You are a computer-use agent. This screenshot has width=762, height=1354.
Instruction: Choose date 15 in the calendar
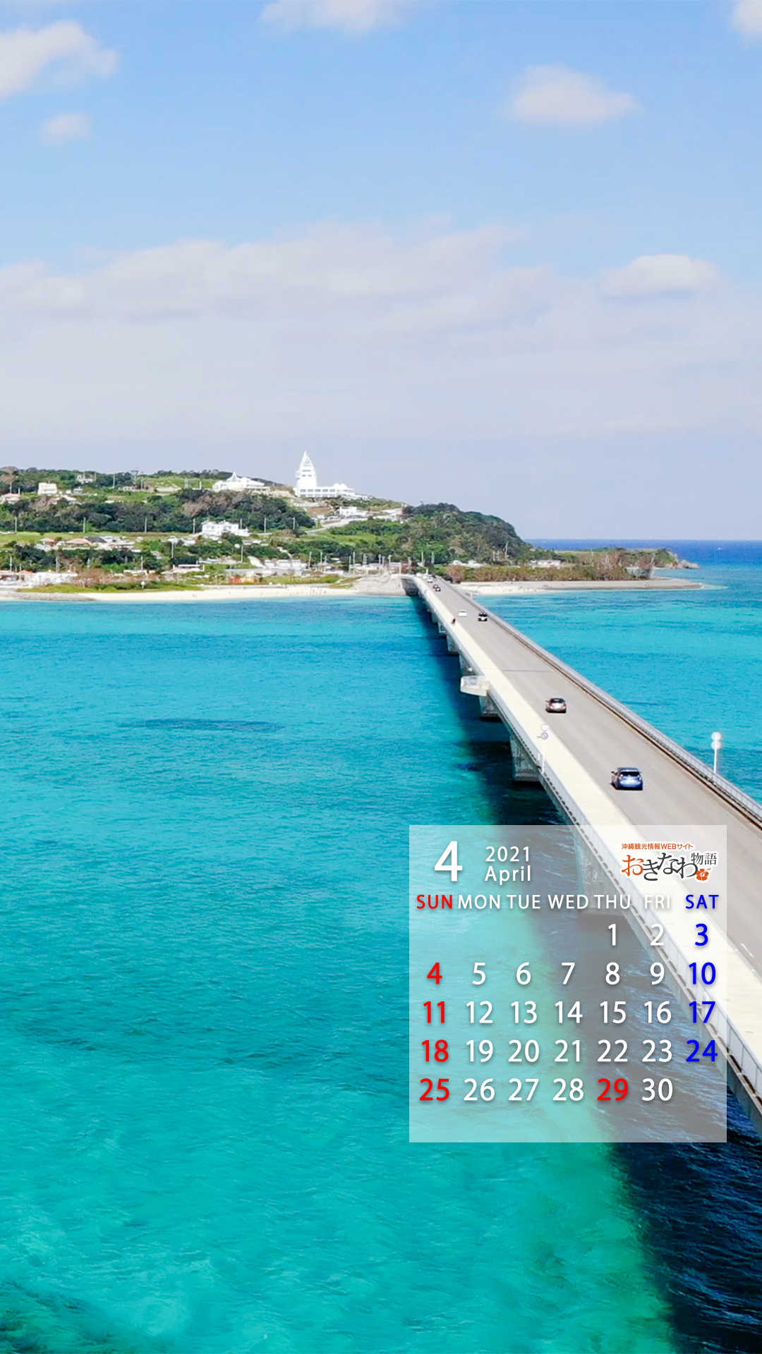[x=612, y=1013]
